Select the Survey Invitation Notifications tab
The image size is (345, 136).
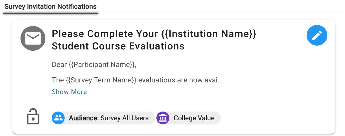click(51, 7)
